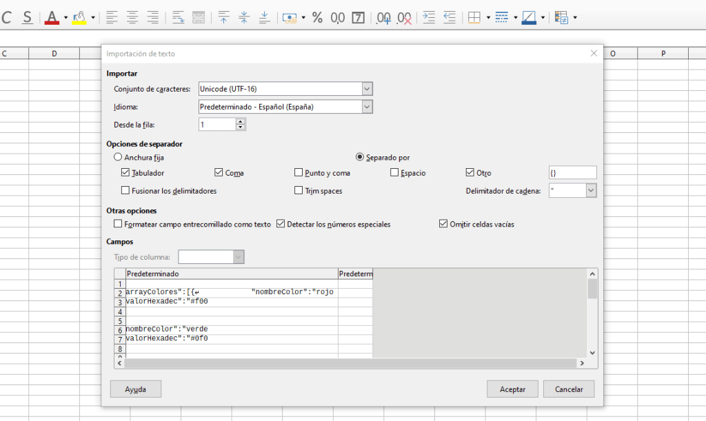This screenshot has height=421, width=706.
Task: Click the Aceptar button
Action: tap(512, 389)
